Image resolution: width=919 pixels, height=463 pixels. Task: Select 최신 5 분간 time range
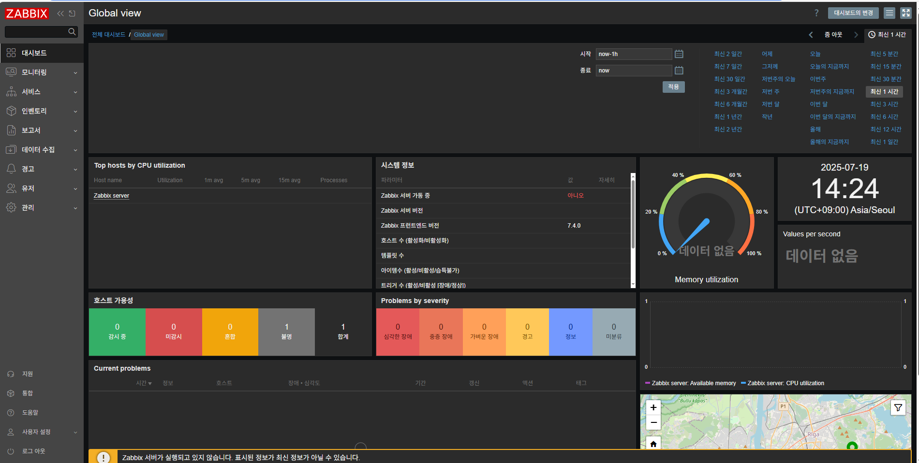(884, 54)
